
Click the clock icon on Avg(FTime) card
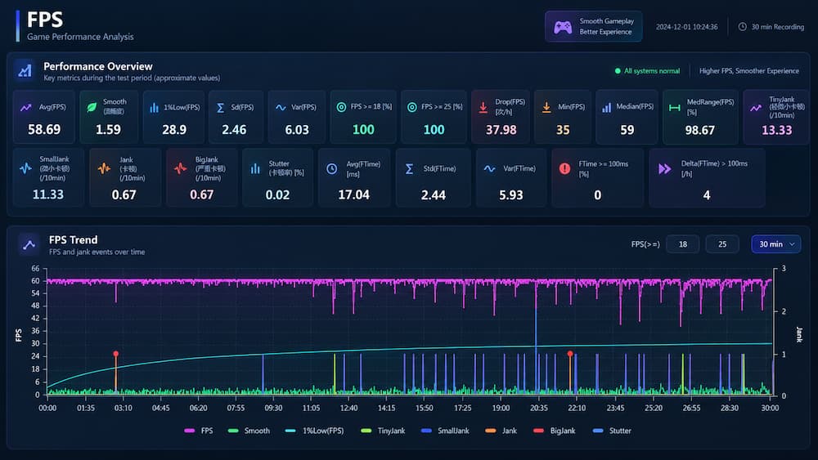[332, 168]
